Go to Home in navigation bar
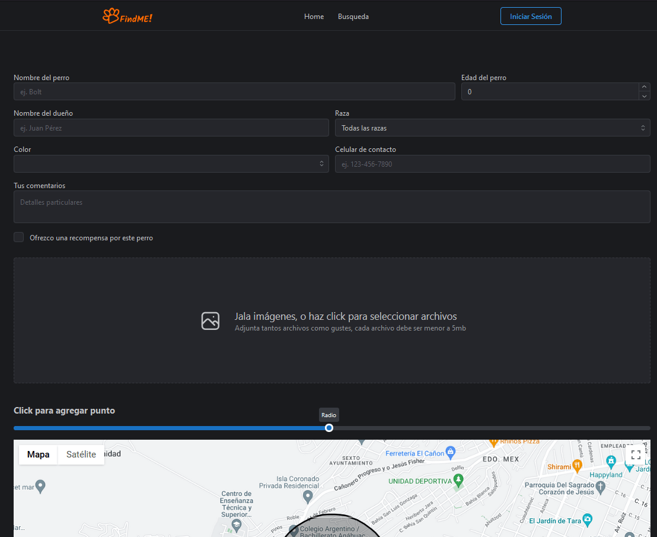657x537 pixels. (314, 17)
